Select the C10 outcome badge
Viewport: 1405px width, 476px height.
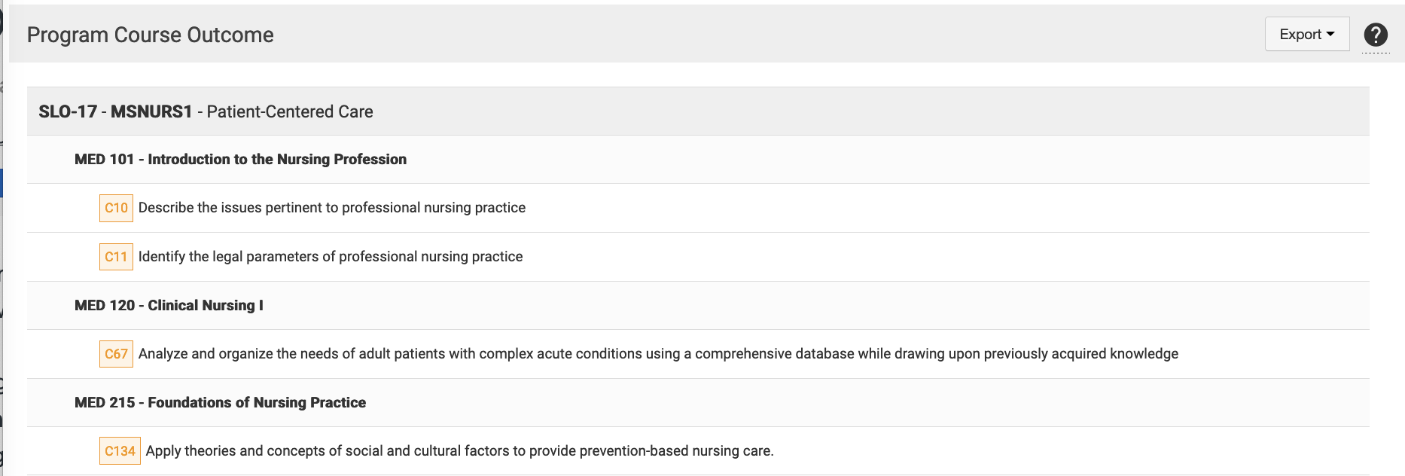(x=116, y=208)
